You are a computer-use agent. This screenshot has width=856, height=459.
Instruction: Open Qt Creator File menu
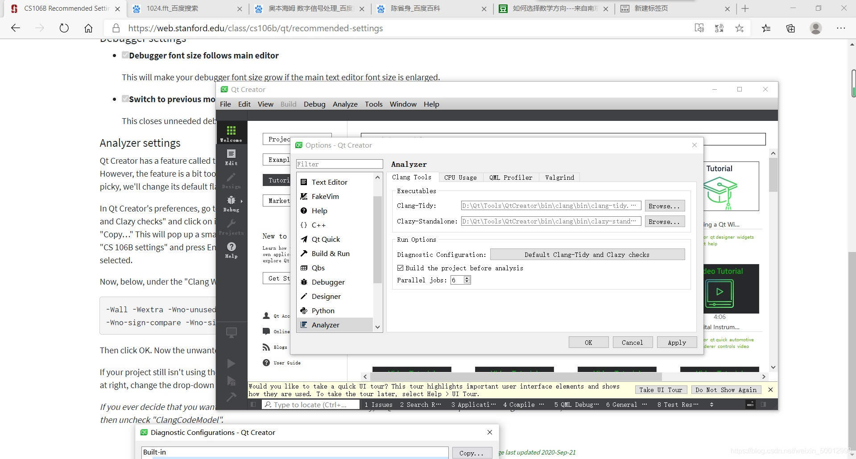click(x=225, y=104)
